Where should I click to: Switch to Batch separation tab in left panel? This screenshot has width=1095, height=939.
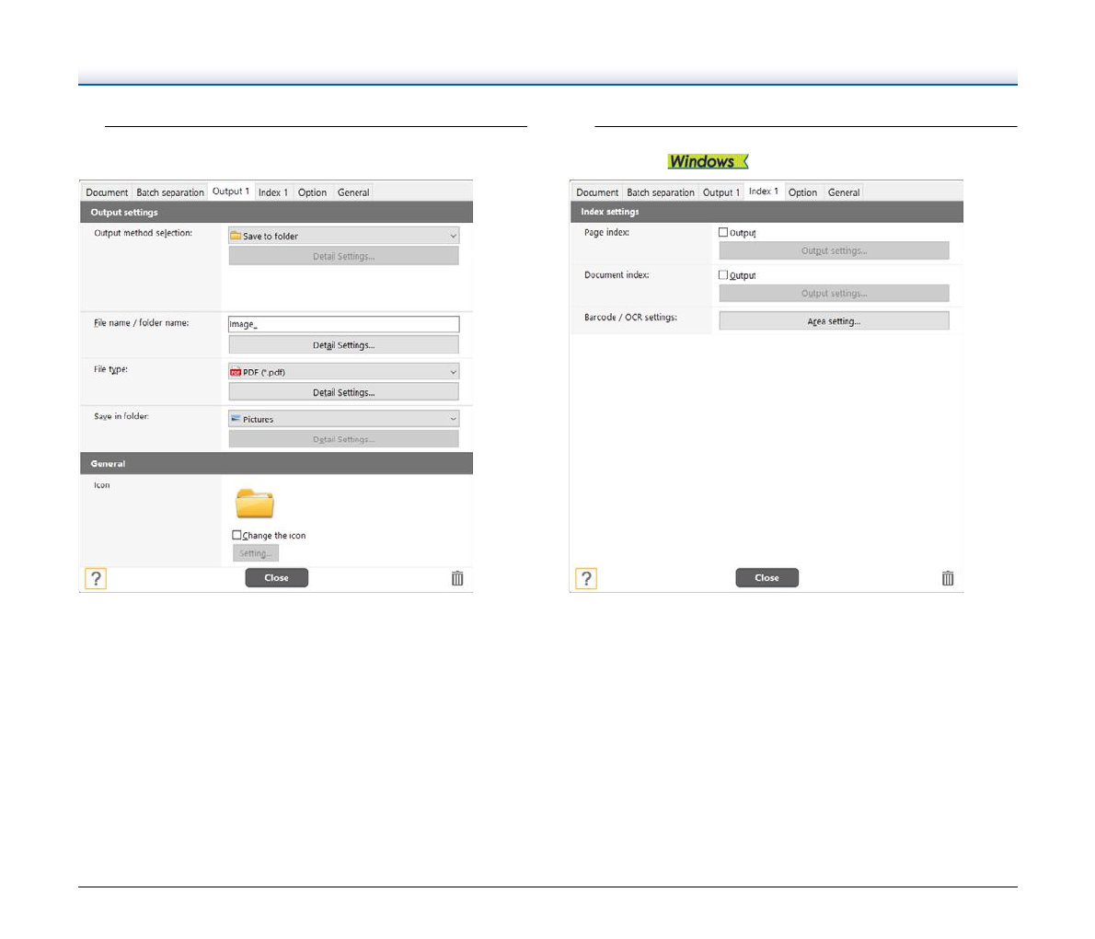(x=170, y=192)
